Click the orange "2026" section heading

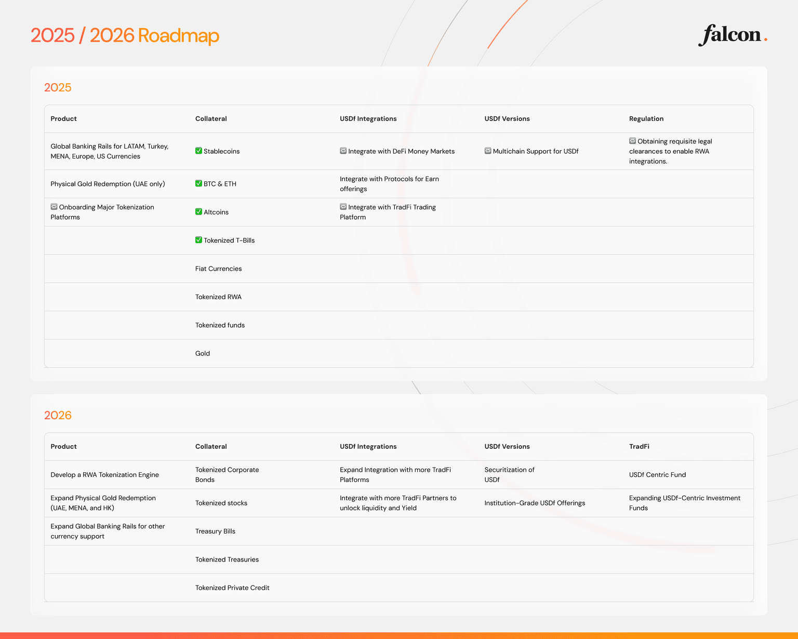(x=58, y=415)
